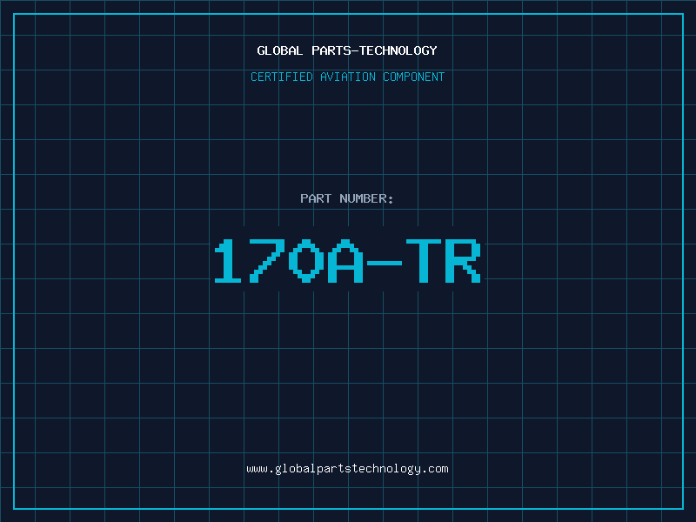Click the CERTIFIED AVIATION COMPONENT subtitle

(x=347, y=77)
